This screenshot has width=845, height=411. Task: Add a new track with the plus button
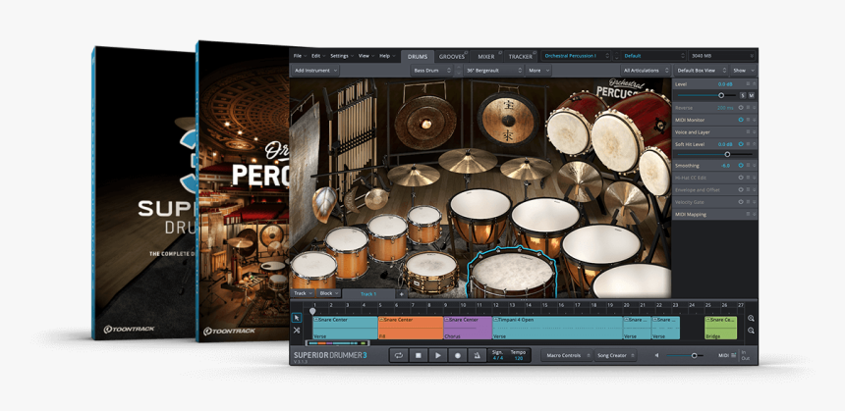click(x=401, y=294)
